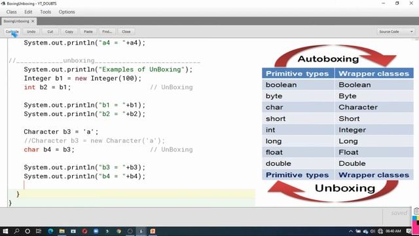Open the Tools menu
The width and height of the screenshot is (419, 236).
tap(45, 12)
